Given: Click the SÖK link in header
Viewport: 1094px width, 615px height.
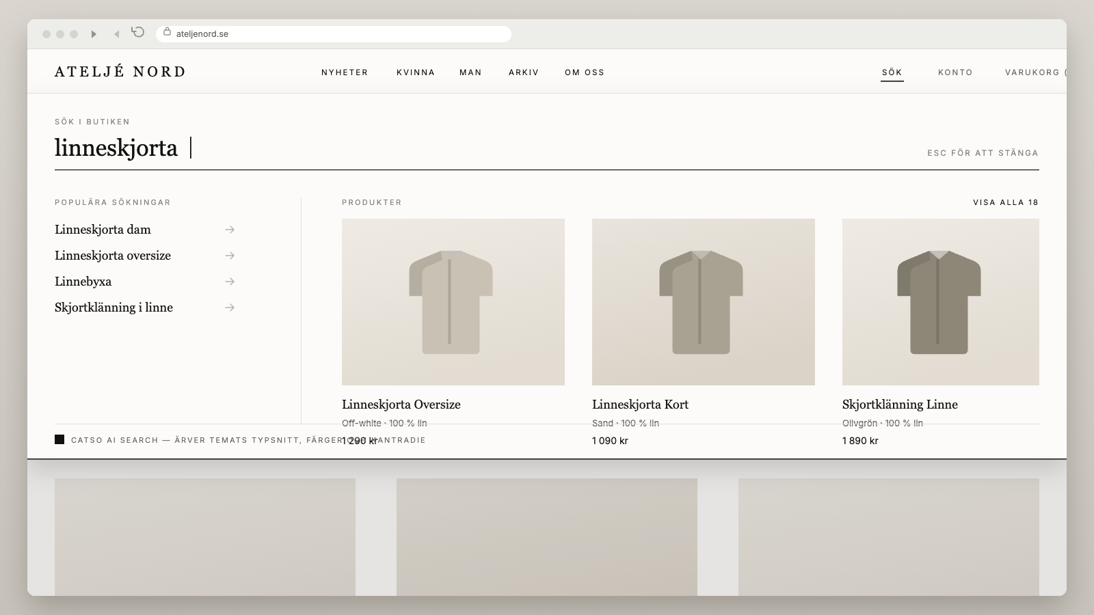Looking at the screenshot, I should (892, 72).
